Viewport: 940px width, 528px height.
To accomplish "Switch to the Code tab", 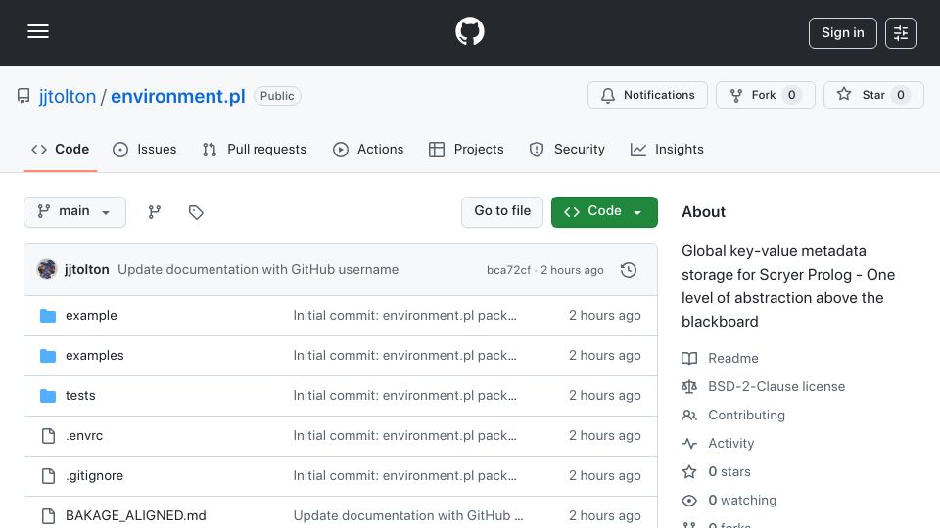I will [x=60, y=149].
